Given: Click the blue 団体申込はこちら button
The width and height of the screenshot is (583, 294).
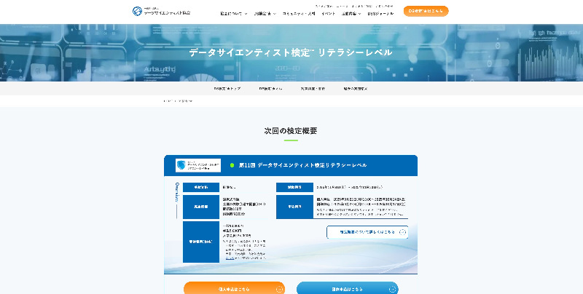Looking at the screenshot, I should click(x=347, y=289).
